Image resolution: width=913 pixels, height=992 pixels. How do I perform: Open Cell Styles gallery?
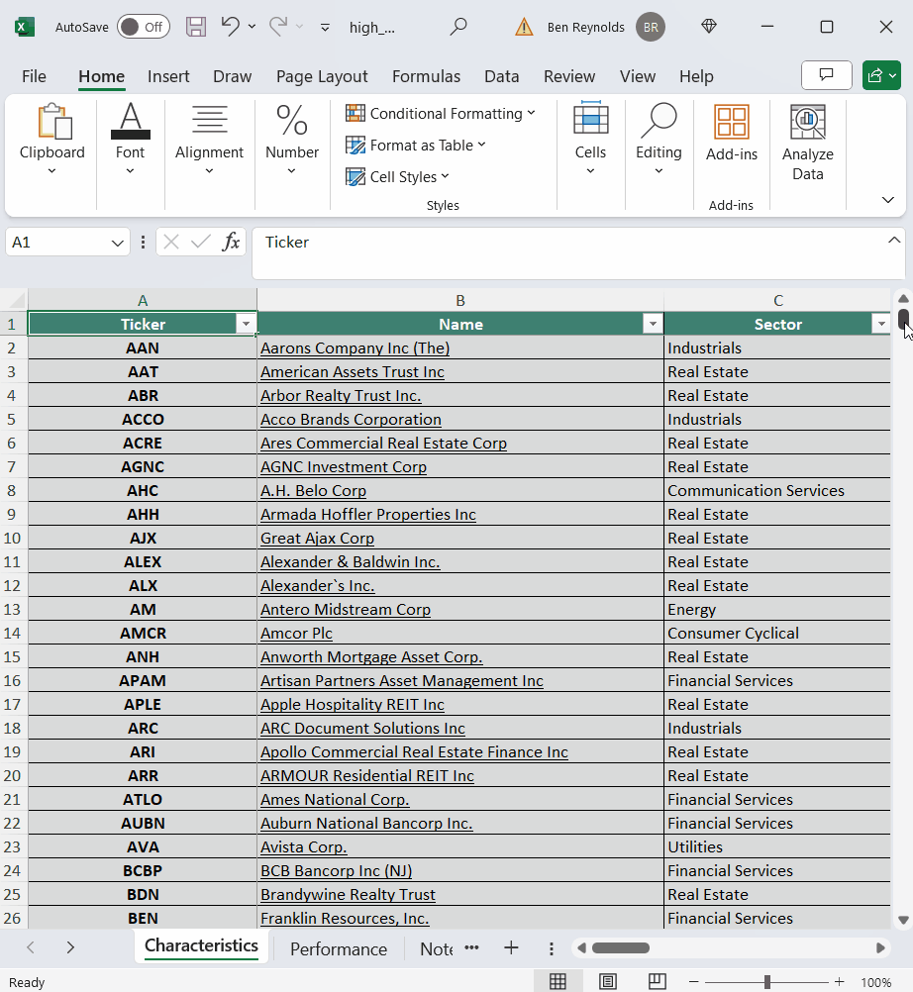coord(397,176)
